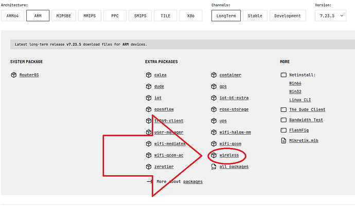Download the wifi-halow-mm package
This screenshot has height=207, width=355.
coord(235,132)
